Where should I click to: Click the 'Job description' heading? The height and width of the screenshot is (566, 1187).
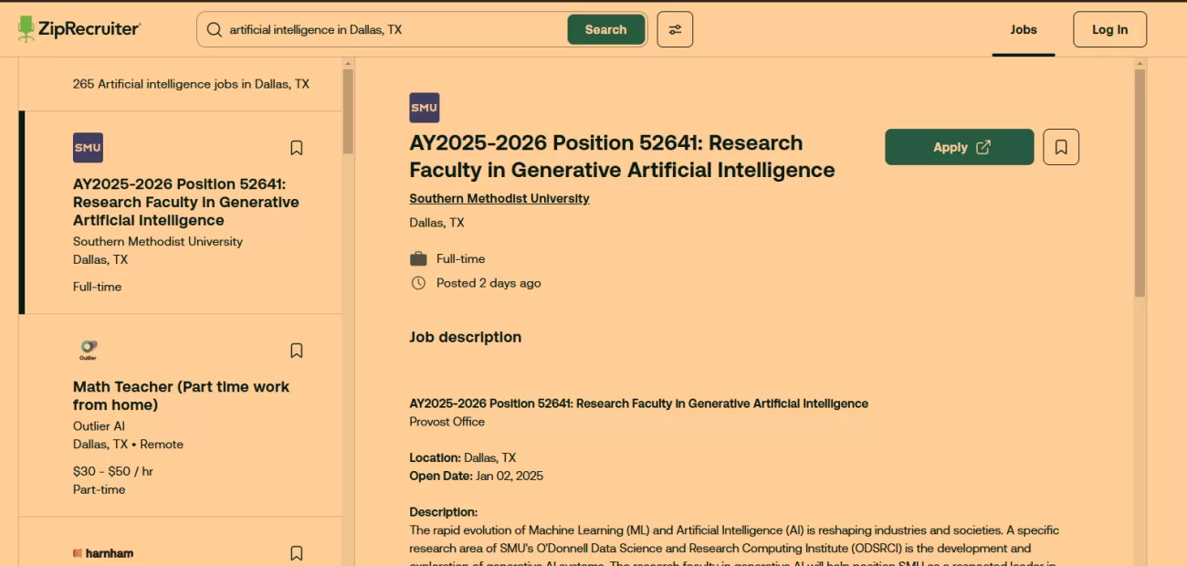tap(466, 337)
